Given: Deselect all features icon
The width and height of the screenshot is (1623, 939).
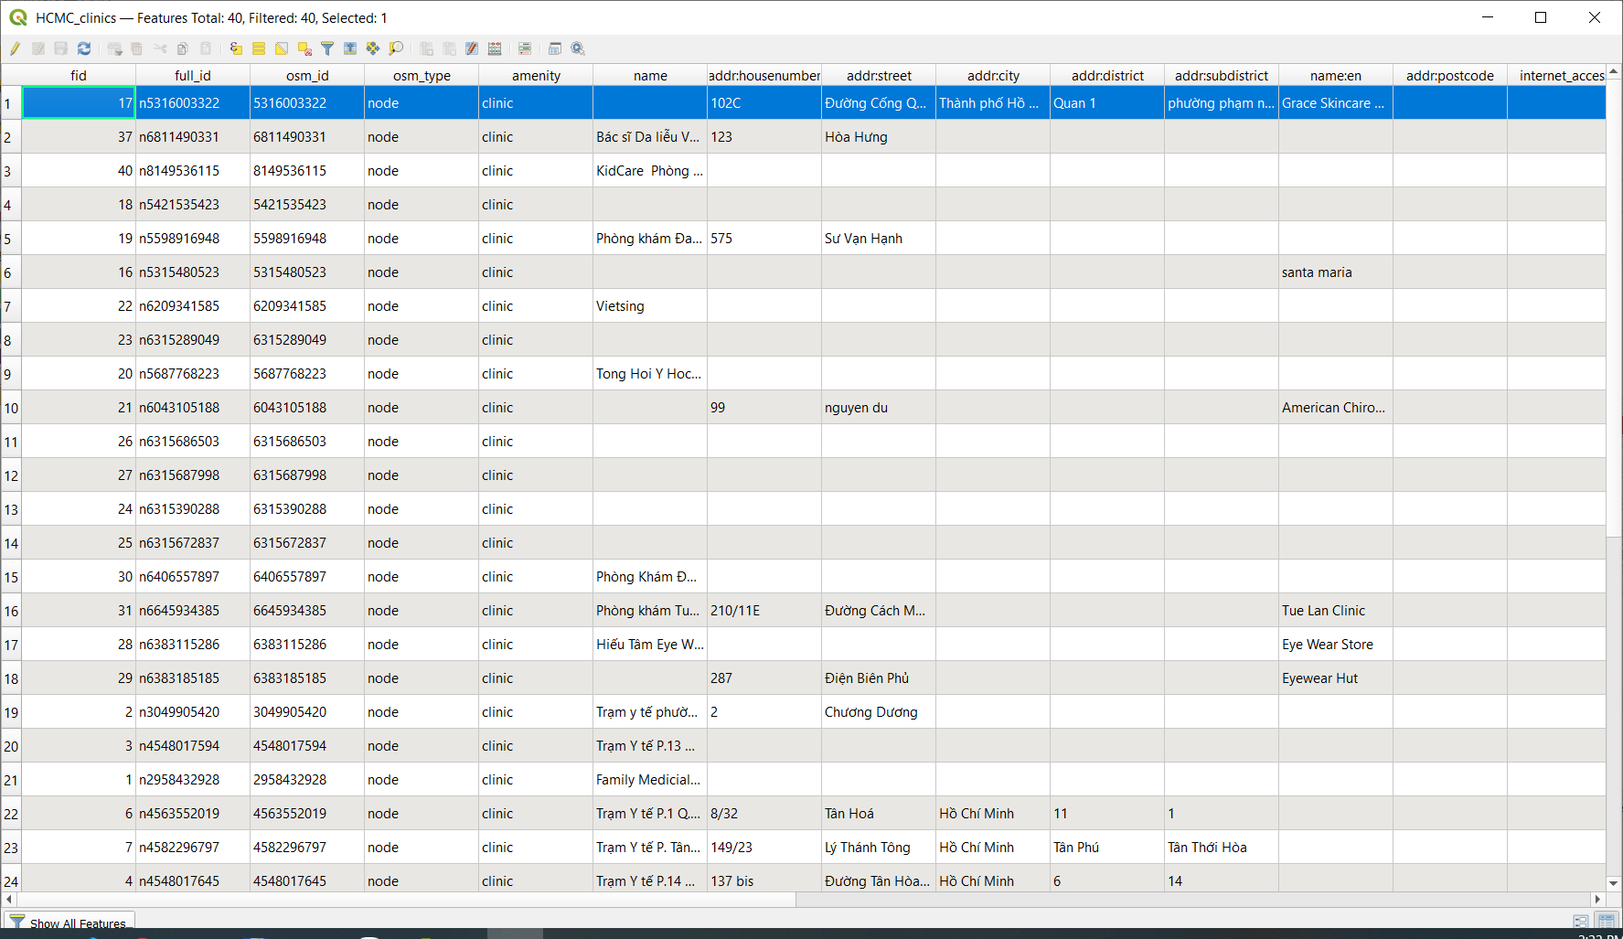Looking at the screenshot, I should tap(304, 48).
